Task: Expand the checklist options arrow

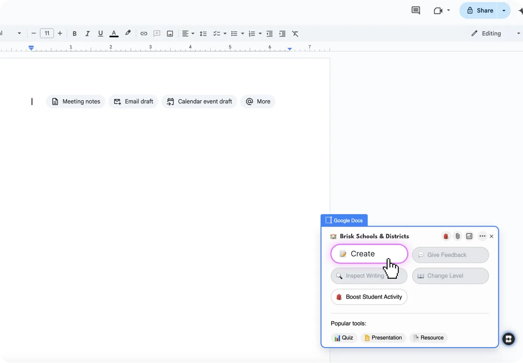Action: tap(225, 34)
